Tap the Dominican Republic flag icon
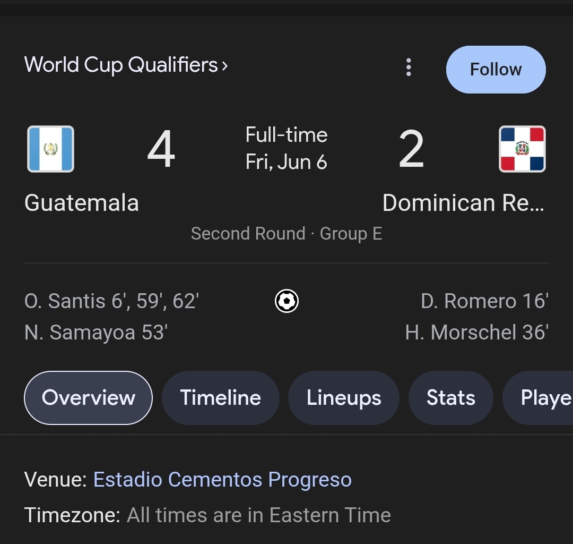The image size is (573, 544). point(522,149)
